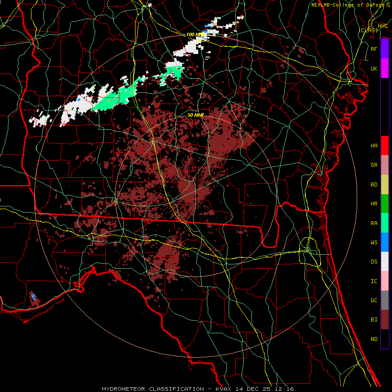The width and height of the screenshot is (392, 392).
Task: Click the HR legend label
Action: coord(374,204)
